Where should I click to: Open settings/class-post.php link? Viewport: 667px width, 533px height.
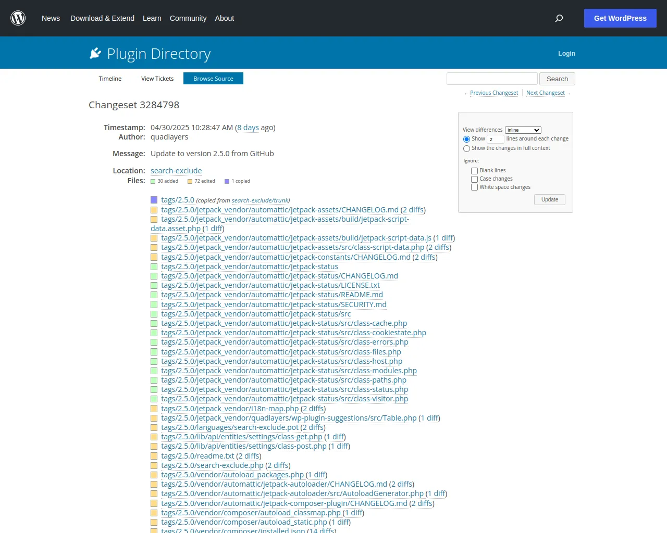click(244, 446)
